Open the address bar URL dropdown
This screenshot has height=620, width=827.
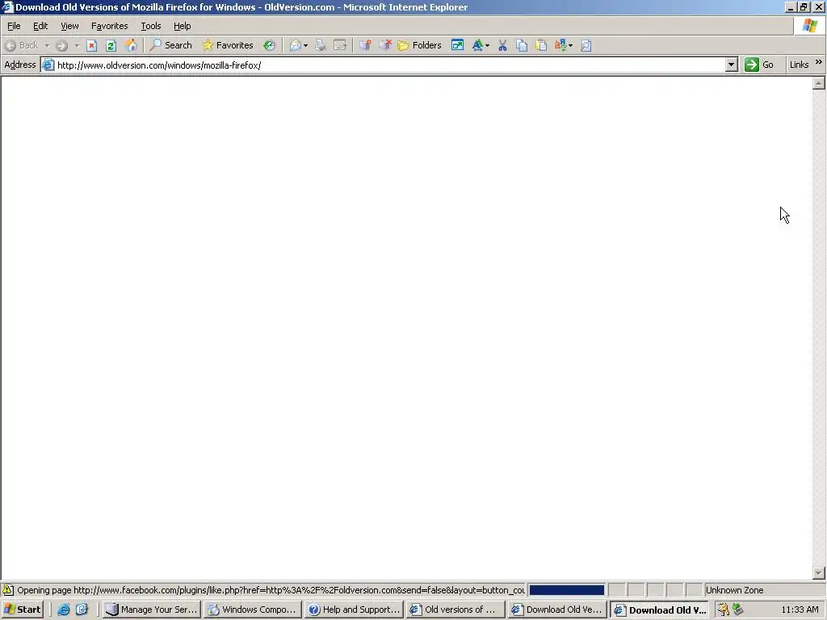coord(731,65)
